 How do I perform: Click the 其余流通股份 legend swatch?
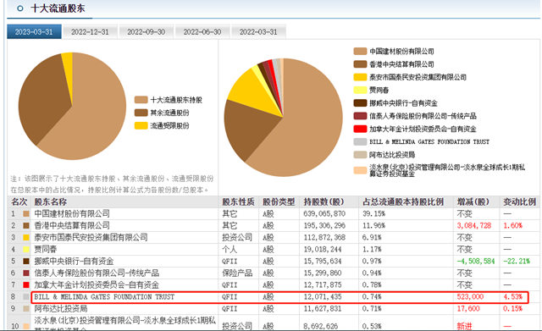[x=141, y=113]
